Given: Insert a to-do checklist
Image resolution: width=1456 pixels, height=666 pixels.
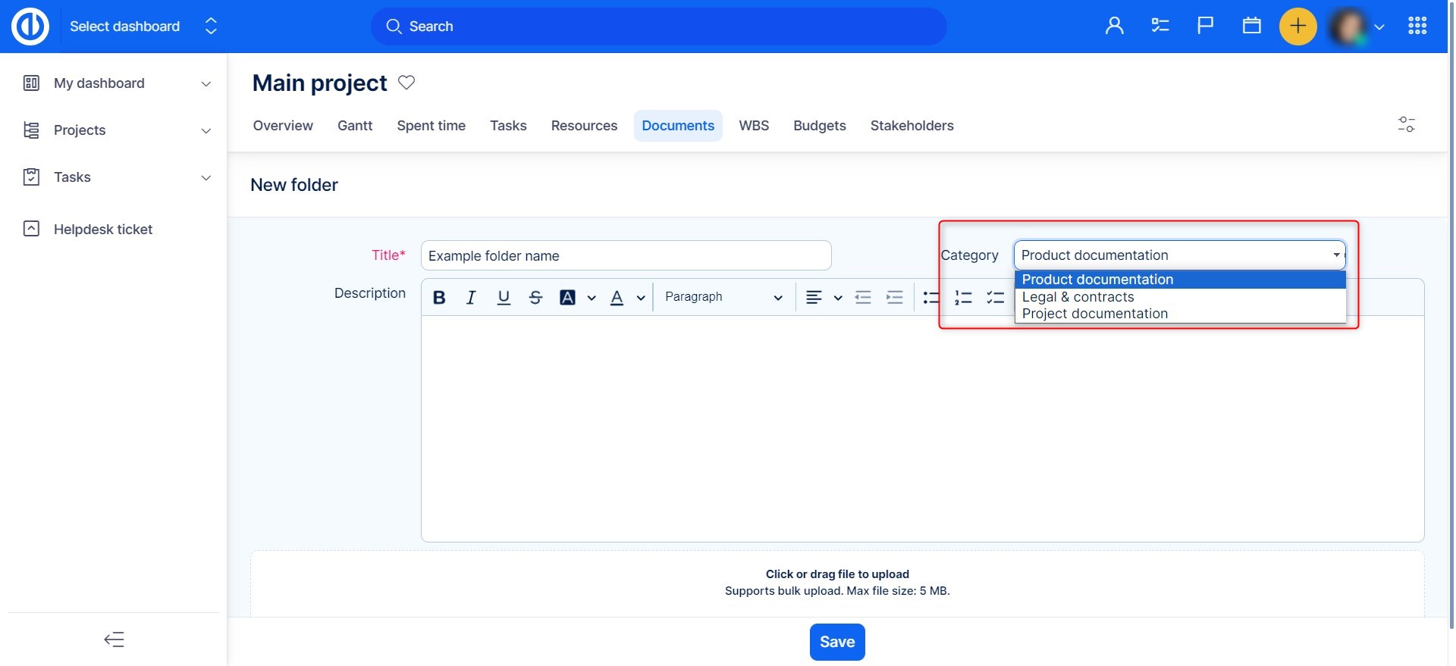Looking at the screenshot, I should (995, 298).
